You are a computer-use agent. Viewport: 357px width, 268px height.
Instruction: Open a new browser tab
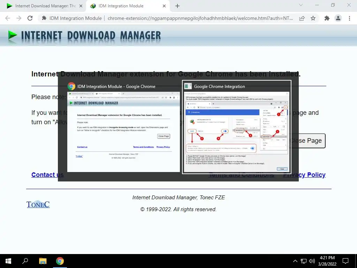coord(177,6)
